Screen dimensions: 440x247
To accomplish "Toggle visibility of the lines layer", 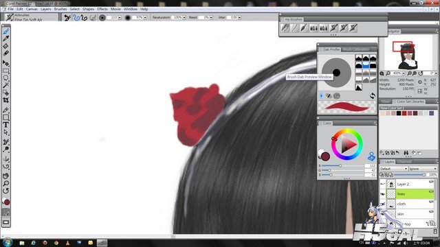I will point(382,193).
